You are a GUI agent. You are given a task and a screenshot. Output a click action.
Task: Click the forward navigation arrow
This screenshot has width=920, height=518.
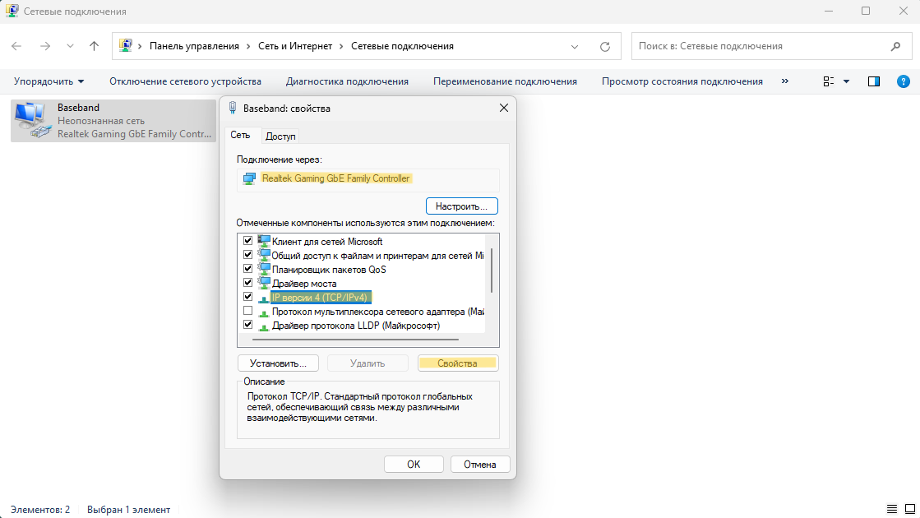pos(44,46)
